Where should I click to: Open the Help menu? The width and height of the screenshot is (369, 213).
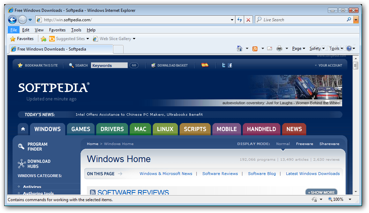91,30
